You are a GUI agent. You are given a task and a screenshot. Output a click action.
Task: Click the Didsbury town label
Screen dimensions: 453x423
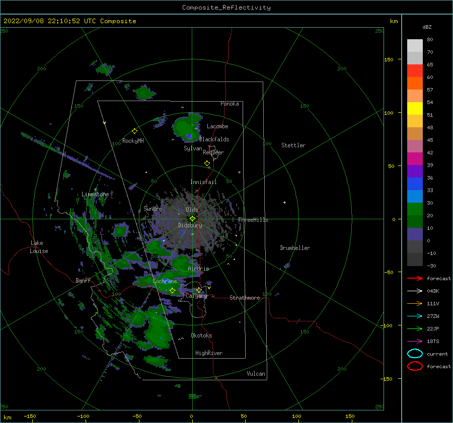[x=190, y=225]
